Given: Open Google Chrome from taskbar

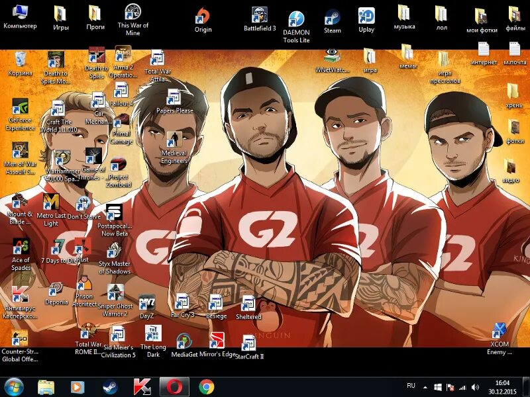Looking at the screenshot, I should (207, 387).
